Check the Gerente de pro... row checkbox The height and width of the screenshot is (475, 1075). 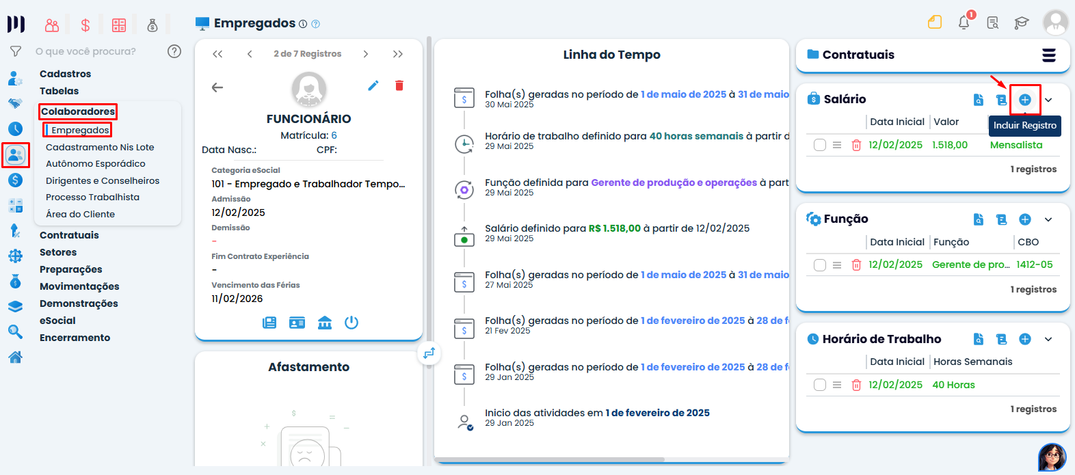point(820,264)
